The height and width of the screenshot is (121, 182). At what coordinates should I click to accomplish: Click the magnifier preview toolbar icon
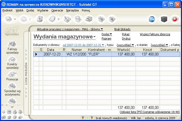pos(78,19)
